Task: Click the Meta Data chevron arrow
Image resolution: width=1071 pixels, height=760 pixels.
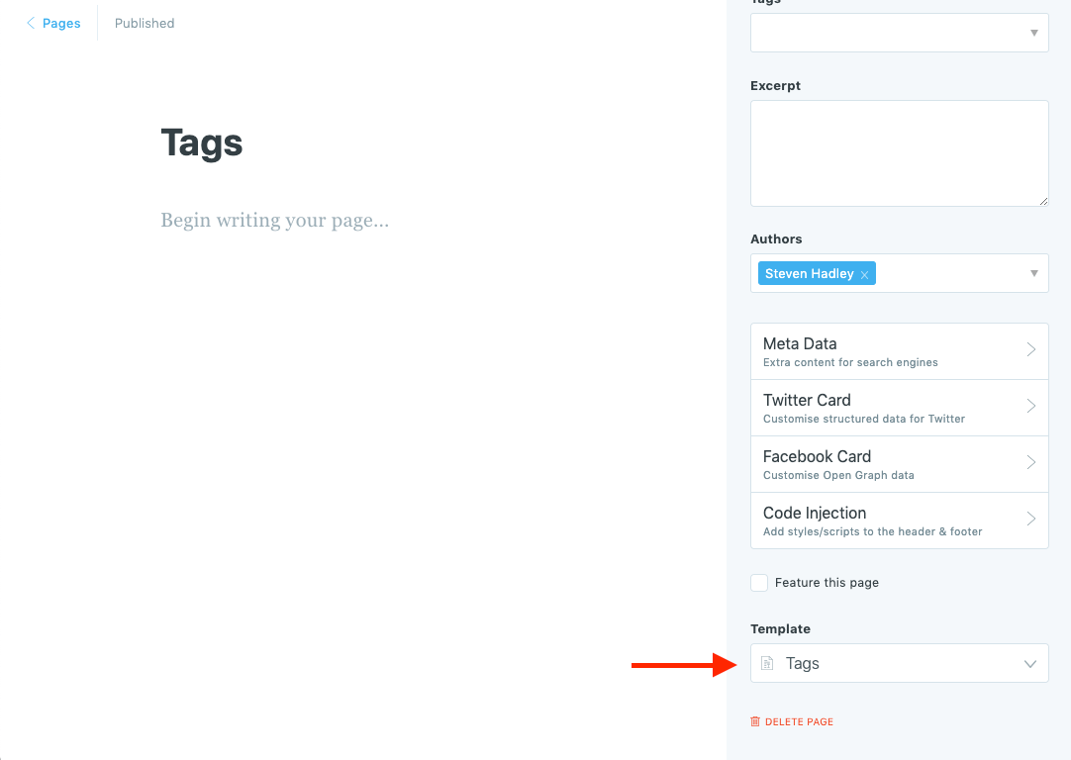Action: (1030, 349)
